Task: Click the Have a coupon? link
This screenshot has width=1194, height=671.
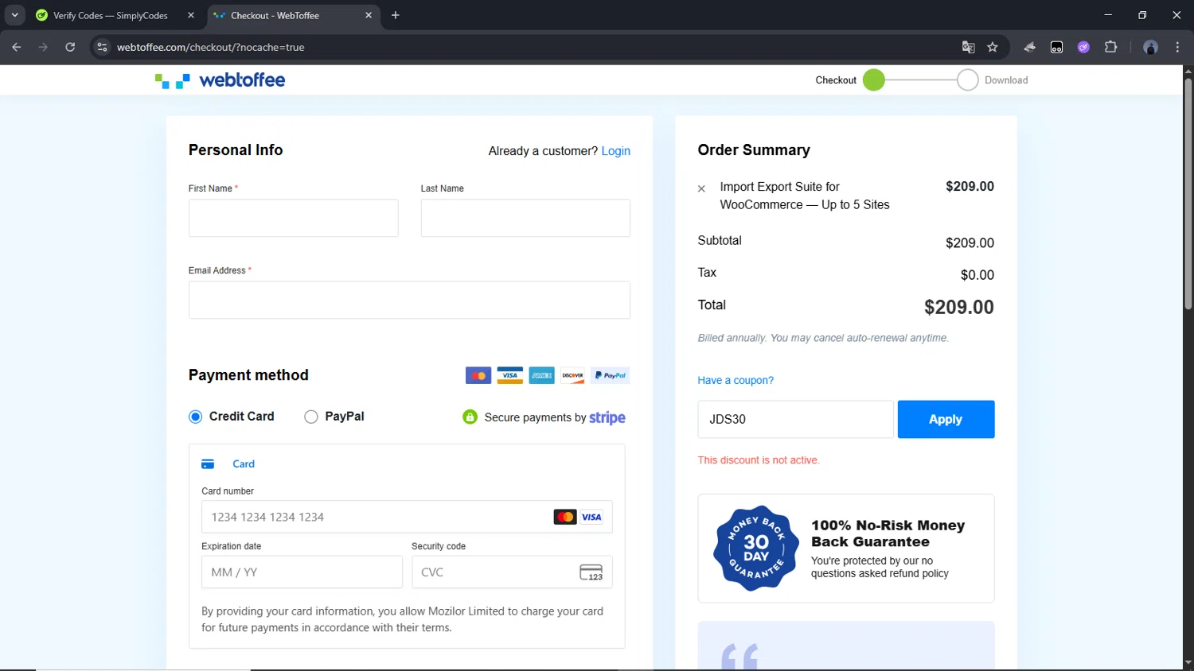Action: tap(736, 380)
